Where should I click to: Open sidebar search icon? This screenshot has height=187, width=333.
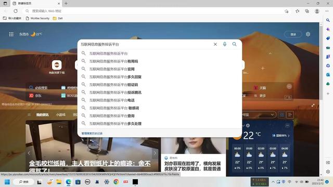(328, 20)
